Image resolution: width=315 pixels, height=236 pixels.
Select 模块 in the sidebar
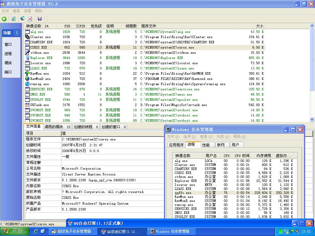pos(8,63)
